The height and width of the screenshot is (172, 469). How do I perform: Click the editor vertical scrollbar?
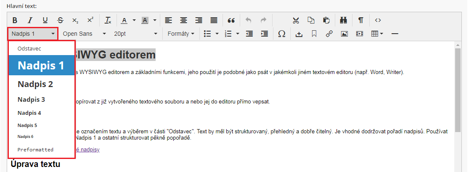click(x=458, y=84)
